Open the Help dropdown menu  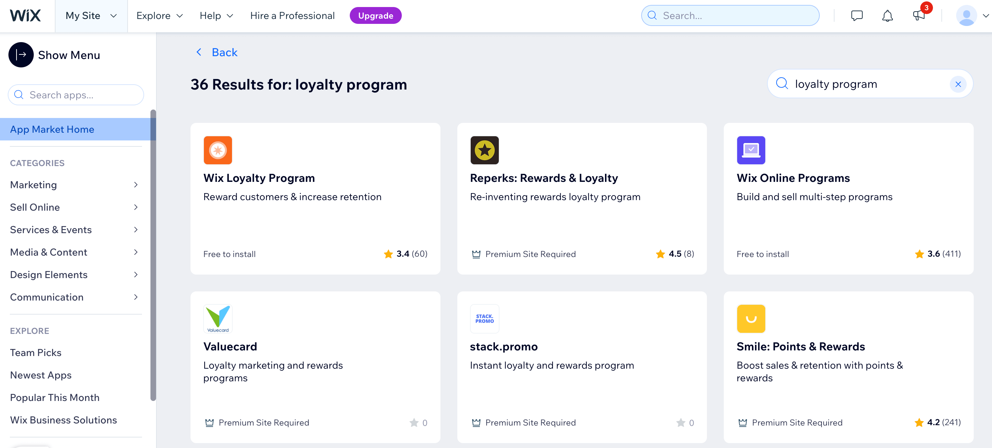point(215,15)
